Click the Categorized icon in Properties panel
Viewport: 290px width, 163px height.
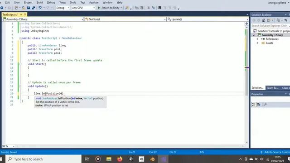tap(254, 105)
